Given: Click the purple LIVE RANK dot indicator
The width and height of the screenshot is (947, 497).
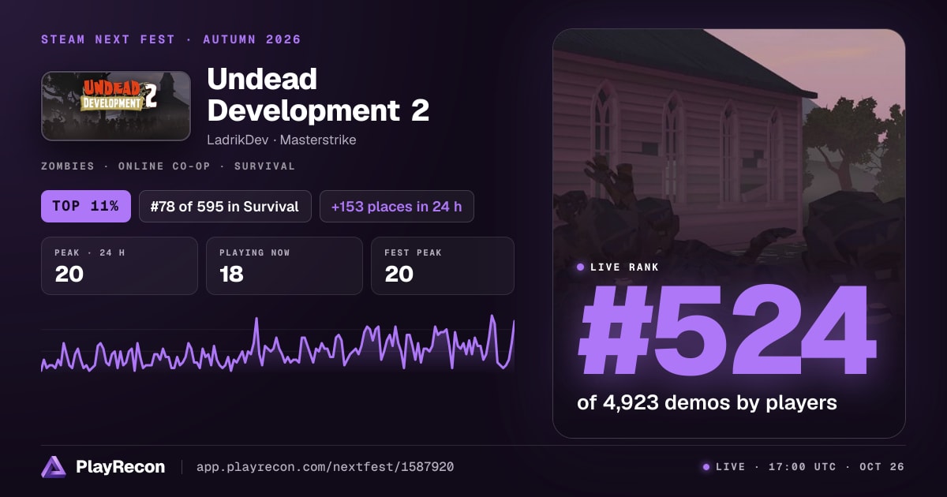Looking at the screenshot, I should [581, 267].
